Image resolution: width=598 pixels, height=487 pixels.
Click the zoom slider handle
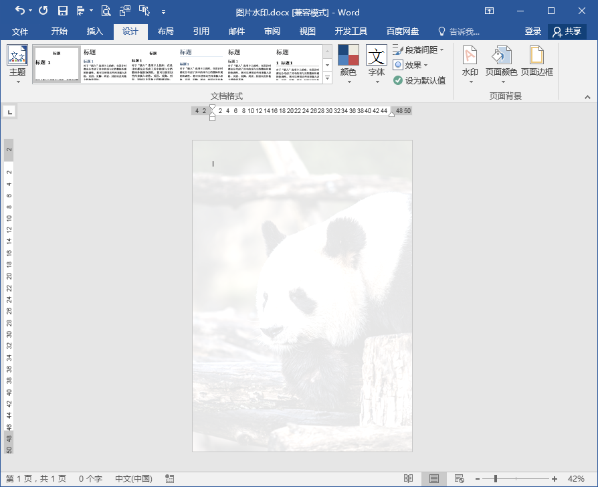[496, 478]
